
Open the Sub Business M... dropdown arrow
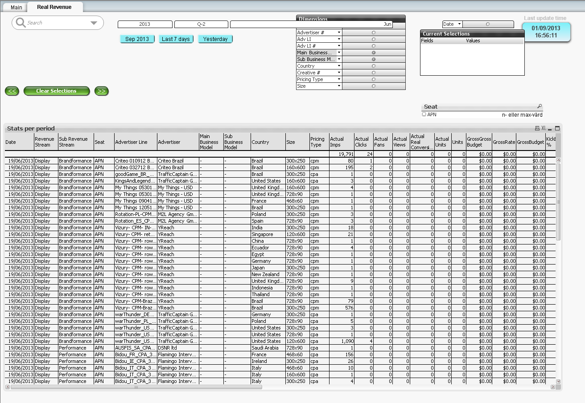339,59
